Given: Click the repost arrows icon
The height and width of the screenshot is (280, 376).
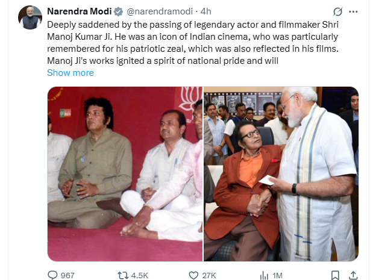Looking at the screenshot, I should click(122, 275).
